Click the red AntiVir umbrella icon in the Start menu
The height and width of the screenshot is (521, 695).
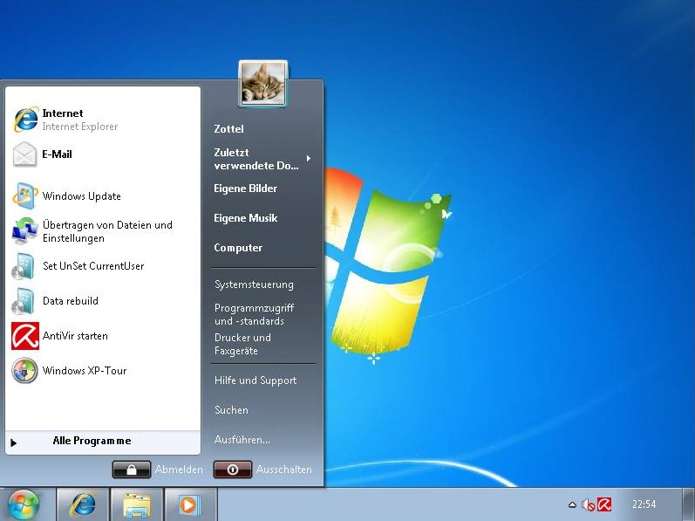coord(25,336)
